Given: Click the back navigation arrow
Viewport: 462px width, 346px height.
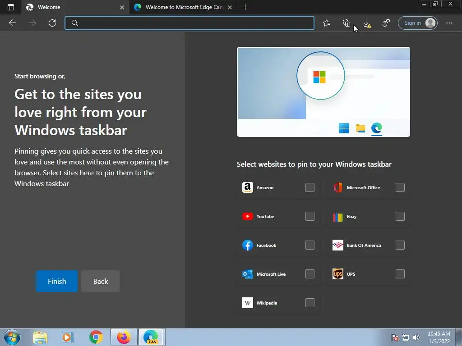Looking at the screenshot, I should [x=12, y=23].
